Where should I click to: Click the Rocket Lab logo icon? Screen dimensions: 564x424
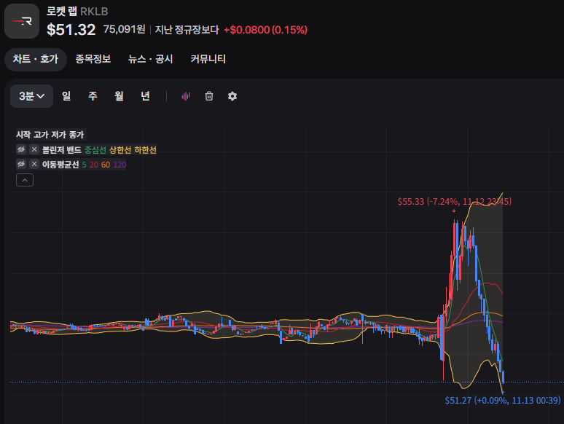point(22,20)
